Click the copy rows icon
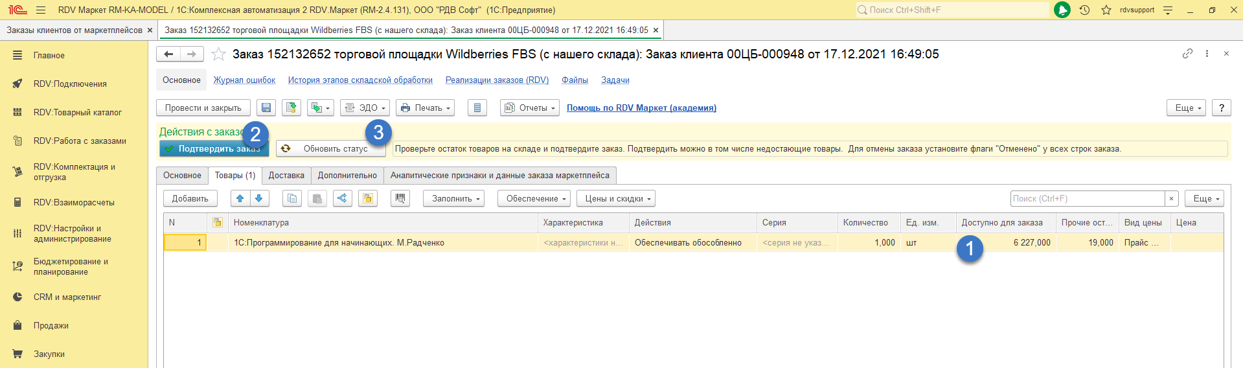 (292, 199)
